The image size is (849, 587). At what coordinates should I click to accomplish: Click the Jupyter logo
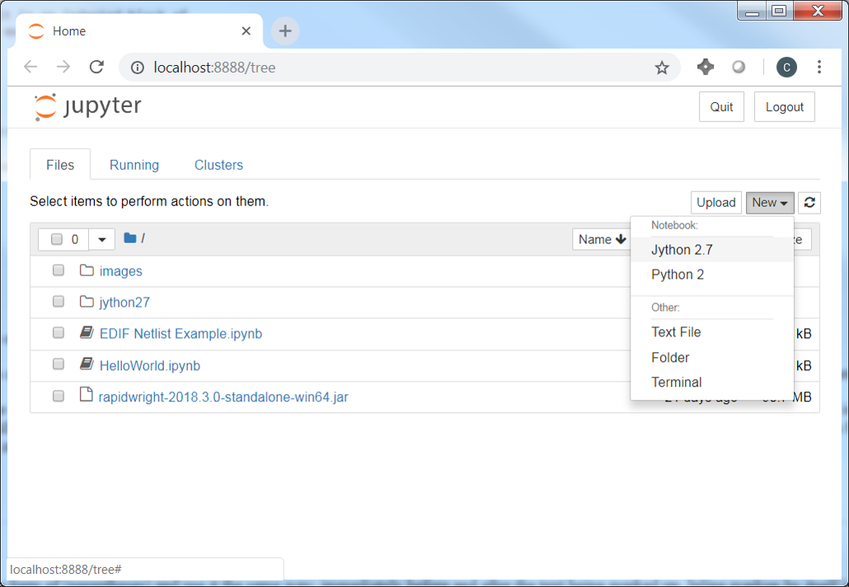tap(87, 106)
